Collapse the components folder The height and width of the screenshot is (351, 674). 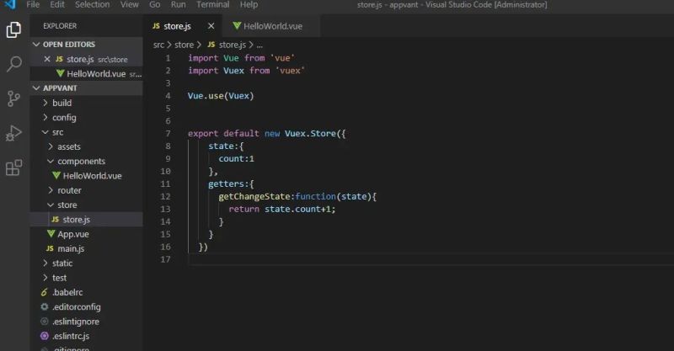tap(86, 161)
